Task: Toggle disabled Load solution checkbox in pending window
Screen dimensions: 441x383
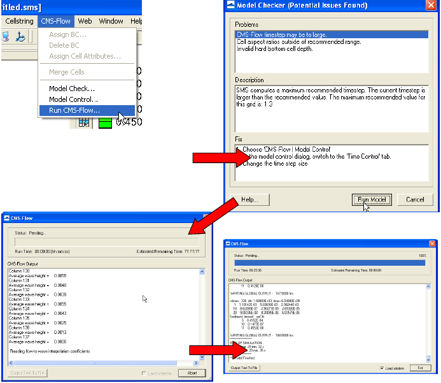Action: click(144, 373)
